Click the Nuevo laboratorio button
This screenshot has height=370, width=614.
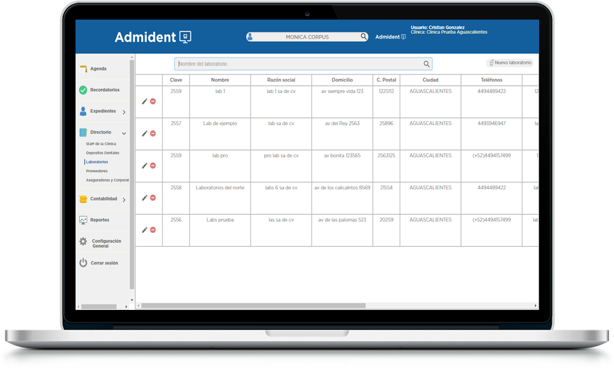(510, 63)
